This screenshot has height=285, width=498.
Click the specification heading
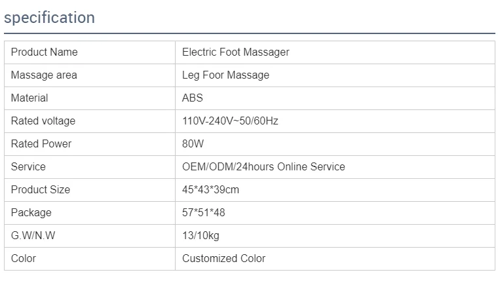(49, 18)
